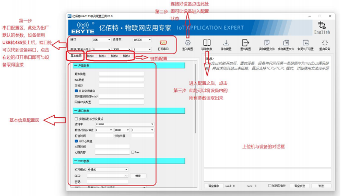Collapse the 串口参数 section header
Viewport: 344px width, 196px height.
coord(129,111)
